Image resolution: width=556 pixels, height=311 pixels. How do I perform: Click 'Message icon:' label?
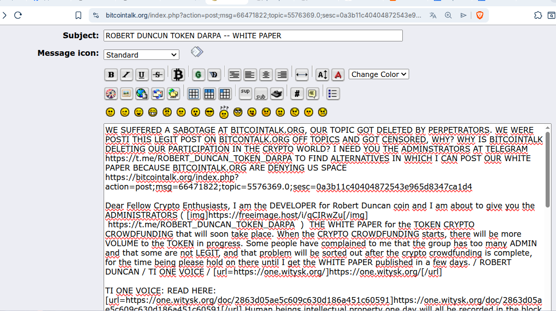68,53
